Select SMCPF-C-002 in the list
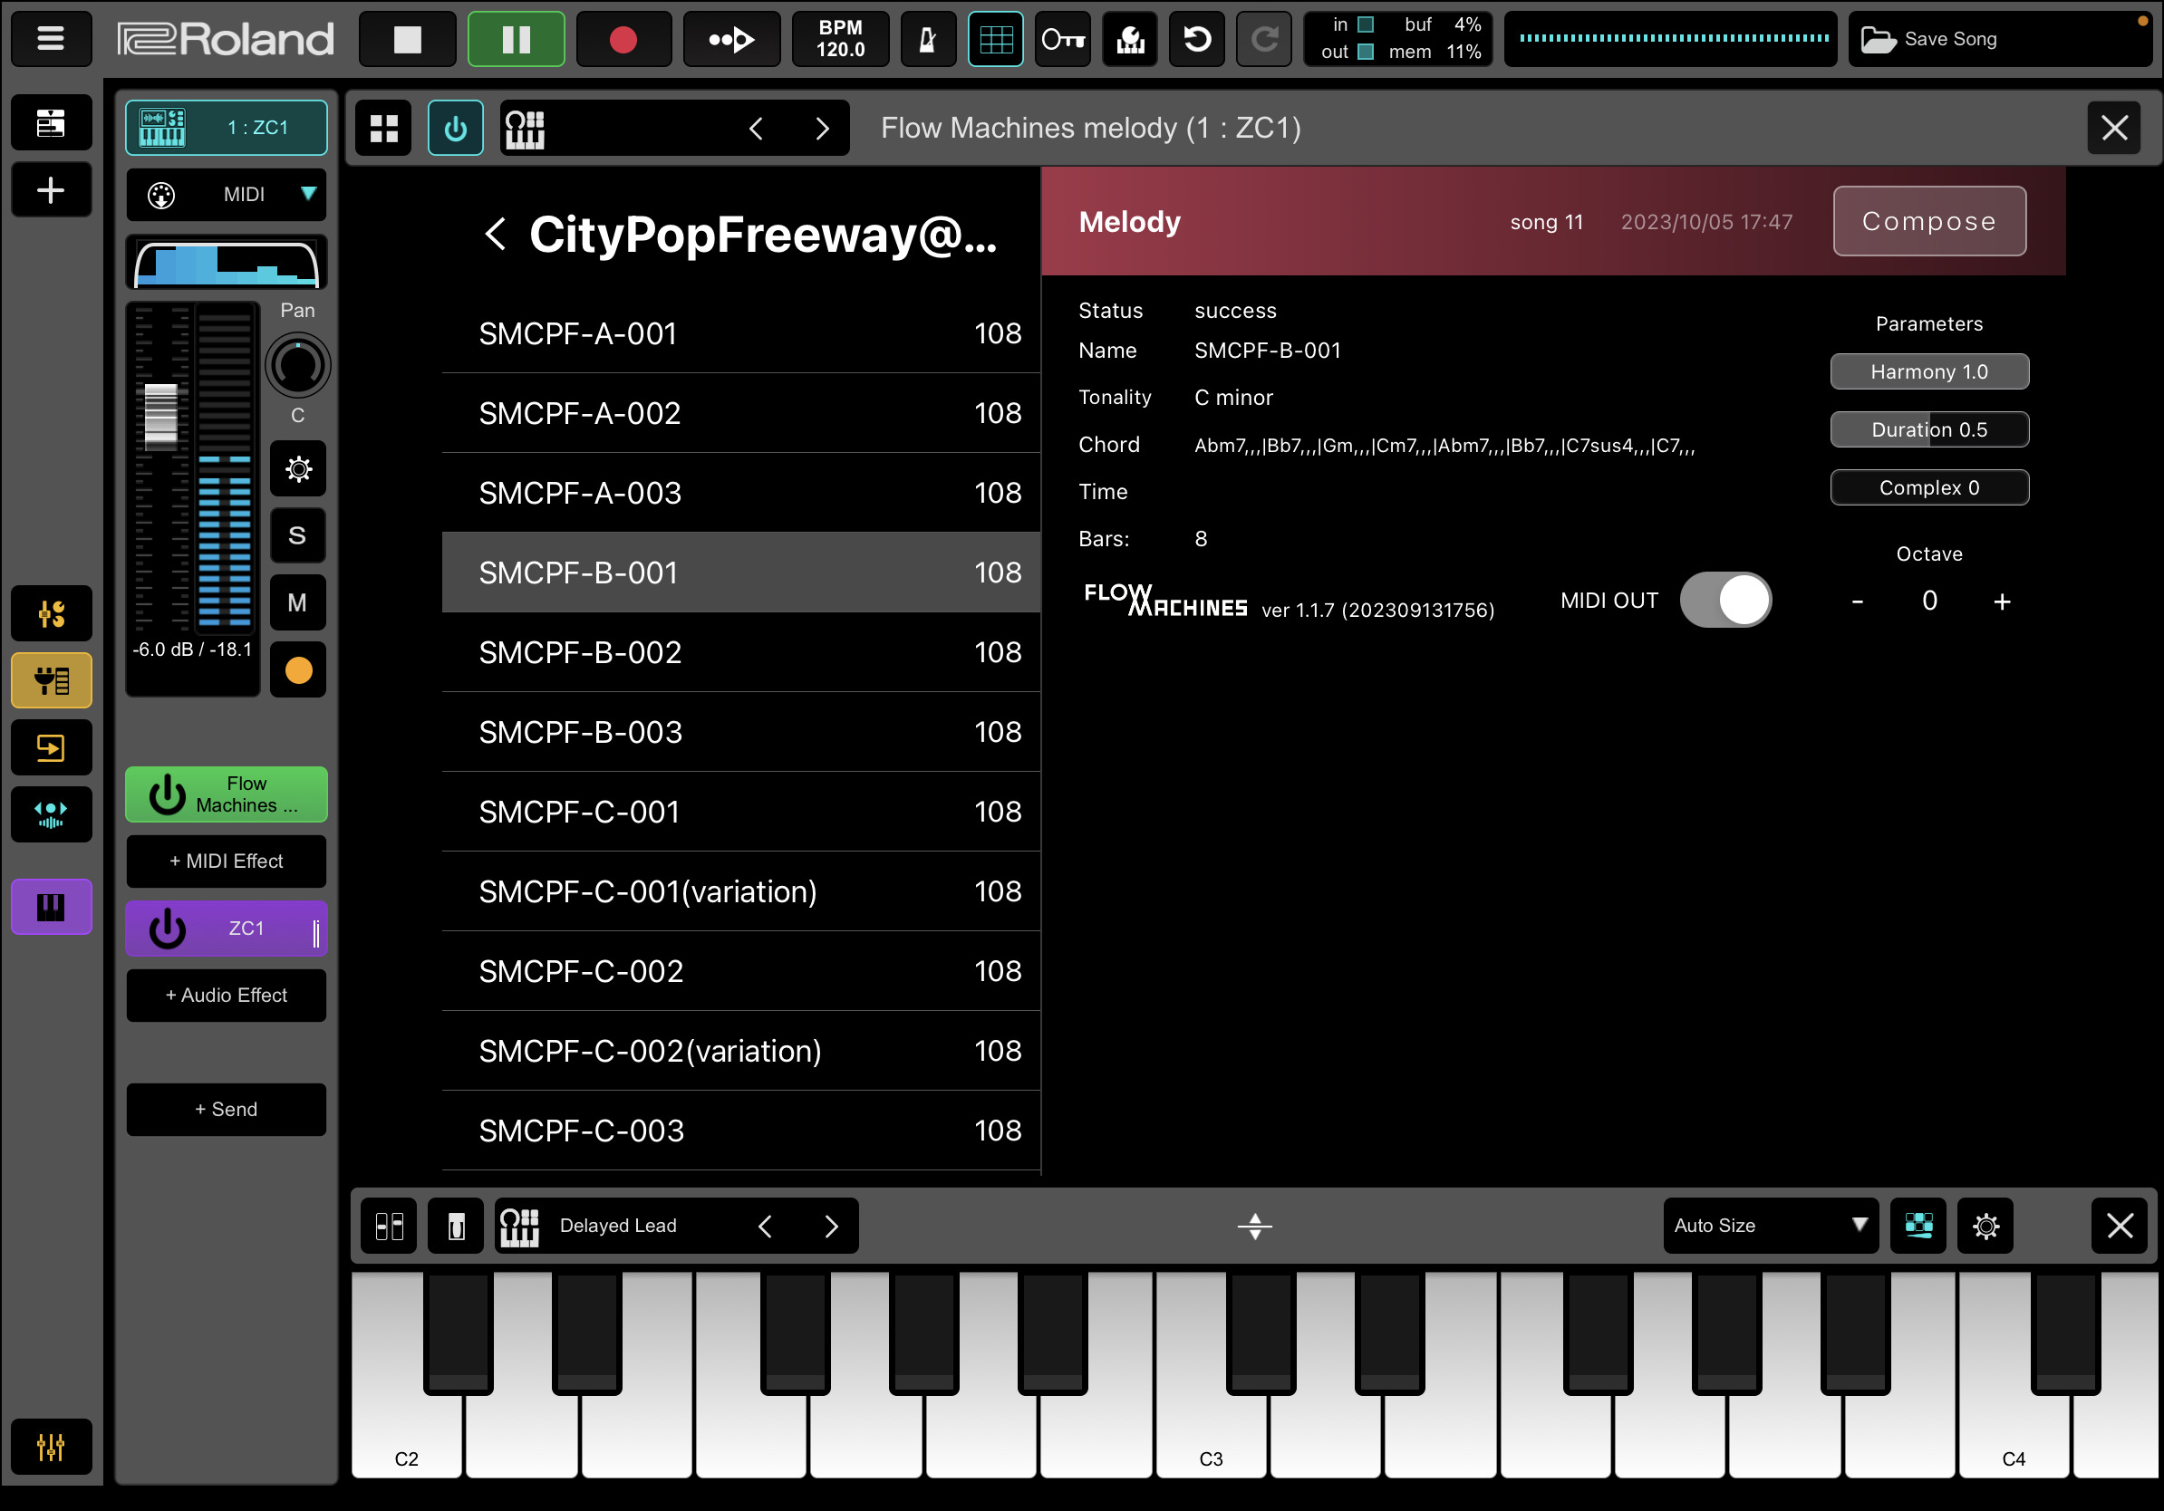This screenshot has height=1511, width=2164. 740,971
